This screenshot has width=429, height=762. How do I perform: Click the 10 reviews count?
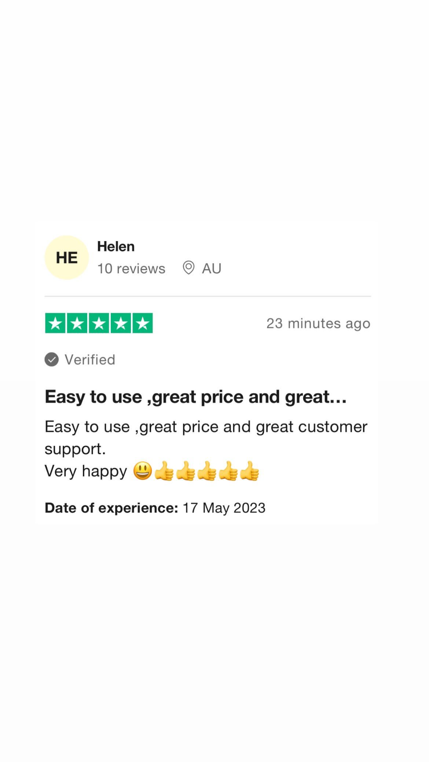pos(131,269)
